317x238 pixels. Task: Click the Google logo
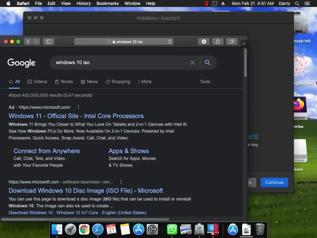click(x=21, y=63)
